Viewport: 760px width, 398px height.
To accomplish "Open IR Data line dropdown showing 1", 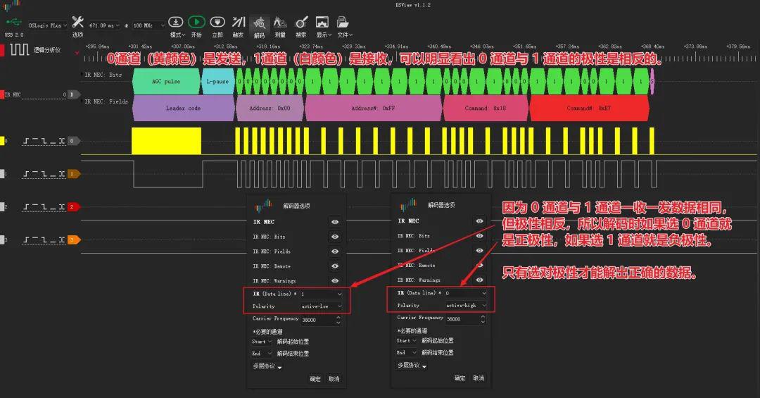I will click(x=322, y=294).
